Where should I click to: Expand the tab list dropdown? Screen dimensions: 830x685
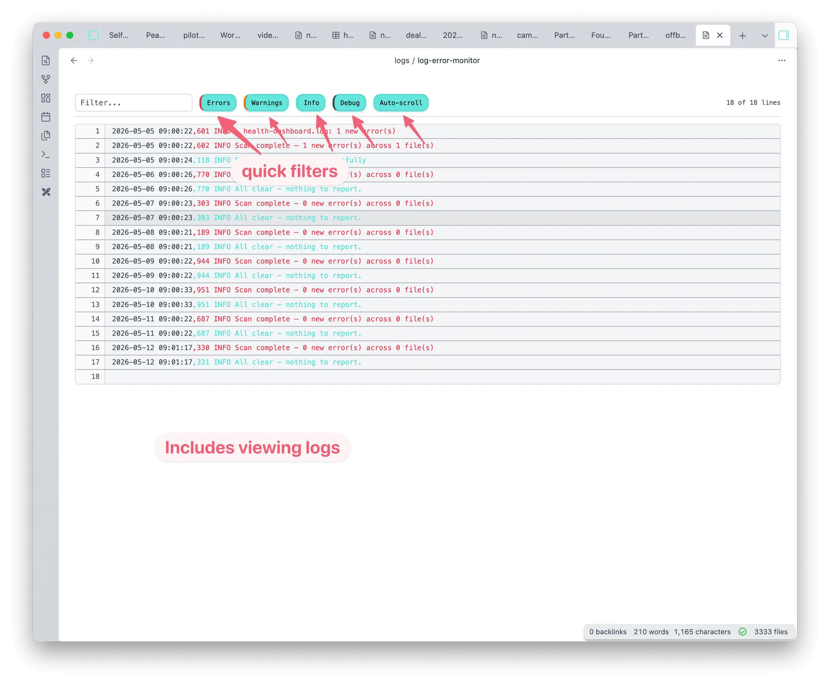pos(764,36)
